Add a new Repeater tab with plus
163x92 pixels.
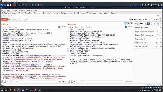coord(12,16)
